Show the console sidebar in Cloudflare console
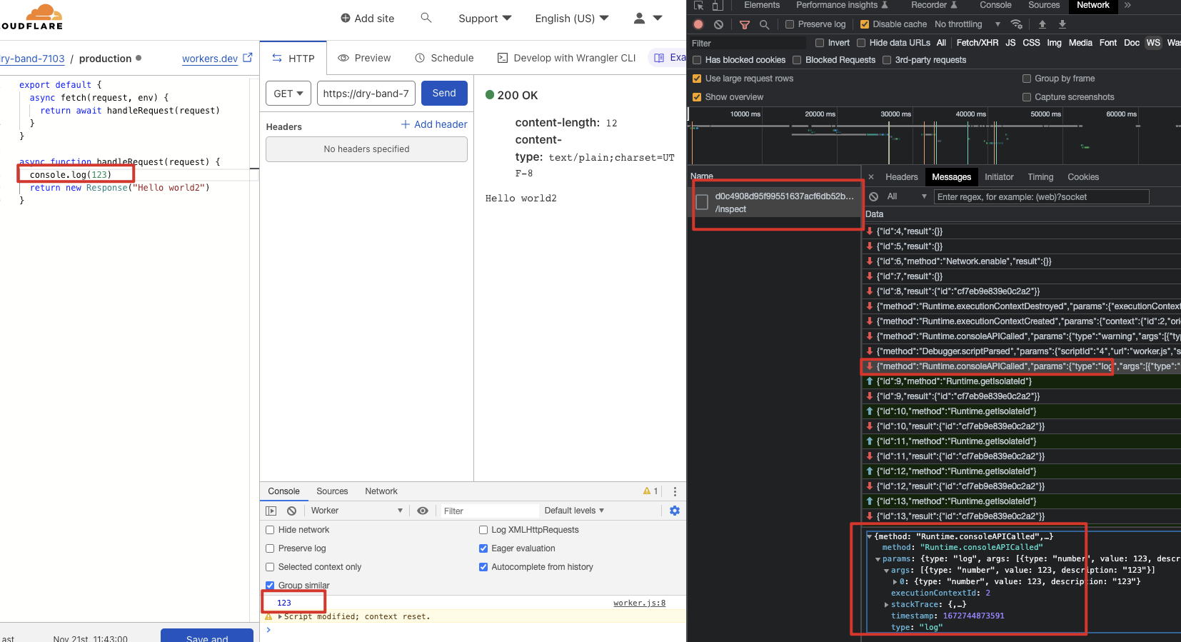 pos(271,511)
